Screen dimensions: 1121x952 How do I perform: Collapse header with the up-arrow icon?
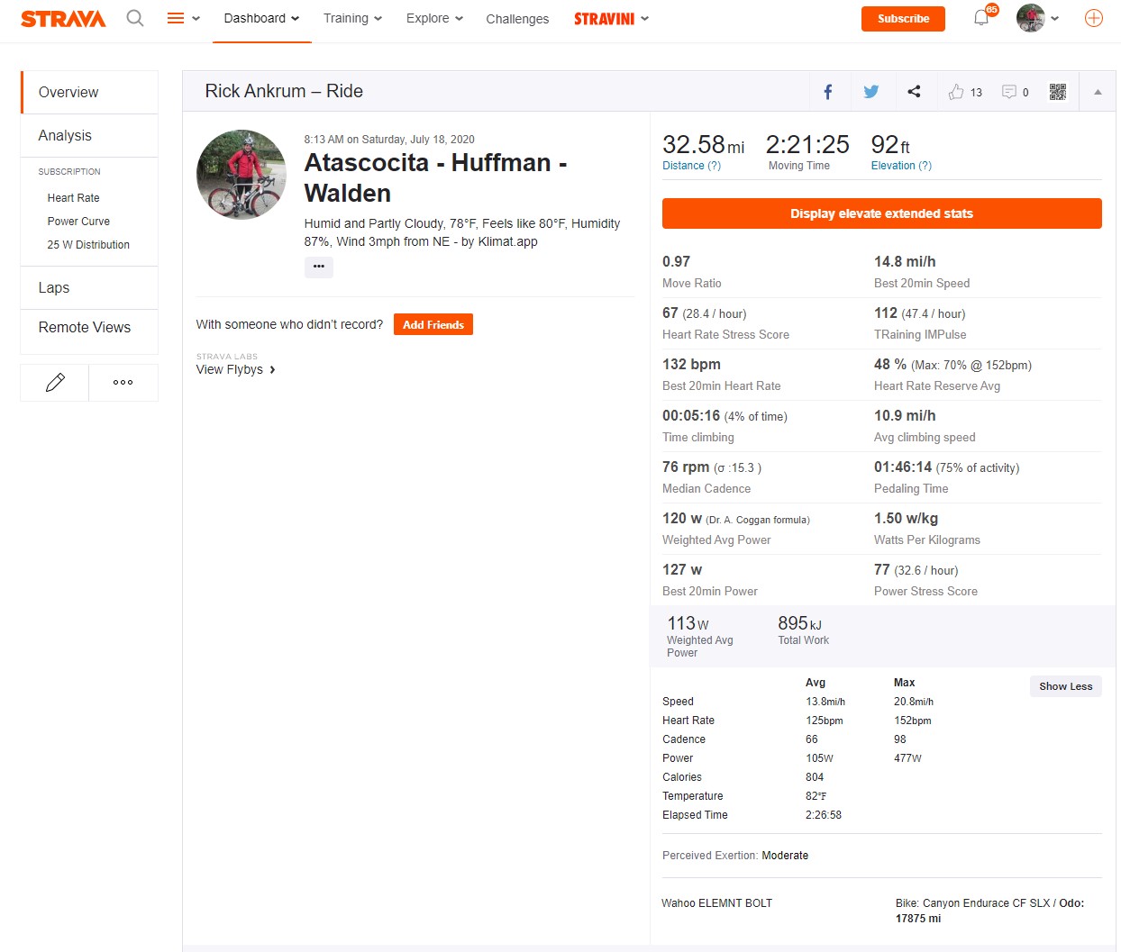1098,92
